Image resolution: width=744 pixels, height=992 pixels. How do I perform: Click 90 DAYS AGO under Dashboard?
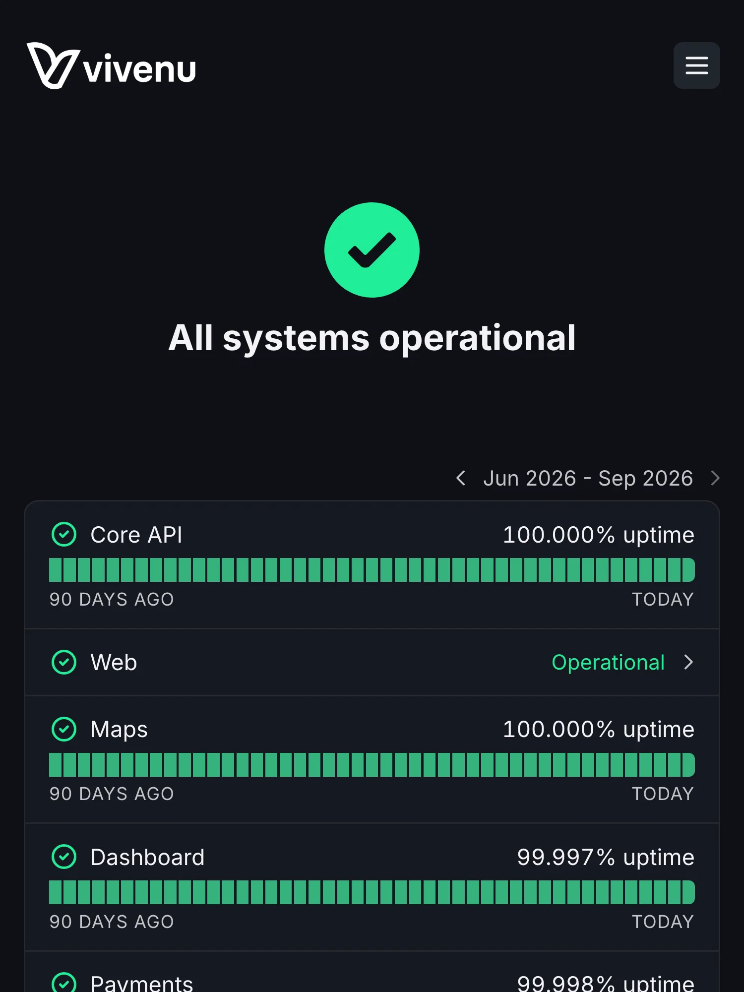(112, 922)
